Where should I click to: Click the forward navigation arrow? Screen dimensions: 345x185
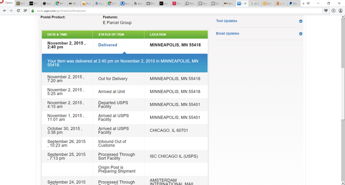click(11, 10)
